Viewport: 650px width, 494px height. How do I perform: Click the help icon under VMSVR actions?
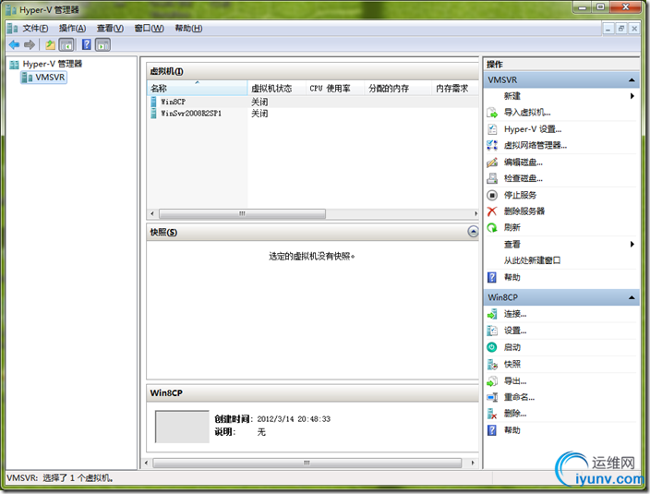(x=492, y=277)
